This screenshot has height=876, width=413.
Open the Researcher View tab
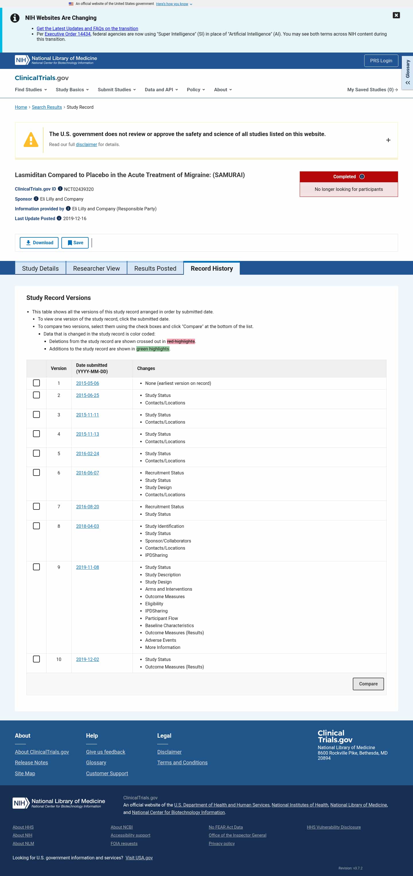(97, 268)
